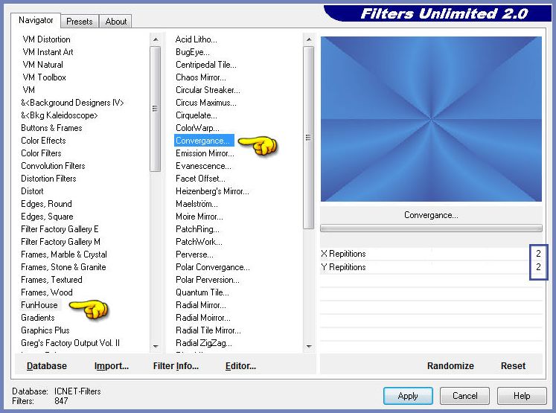Select Distortion Filters category
Viewport: 556px width, 413px height.
48,179
